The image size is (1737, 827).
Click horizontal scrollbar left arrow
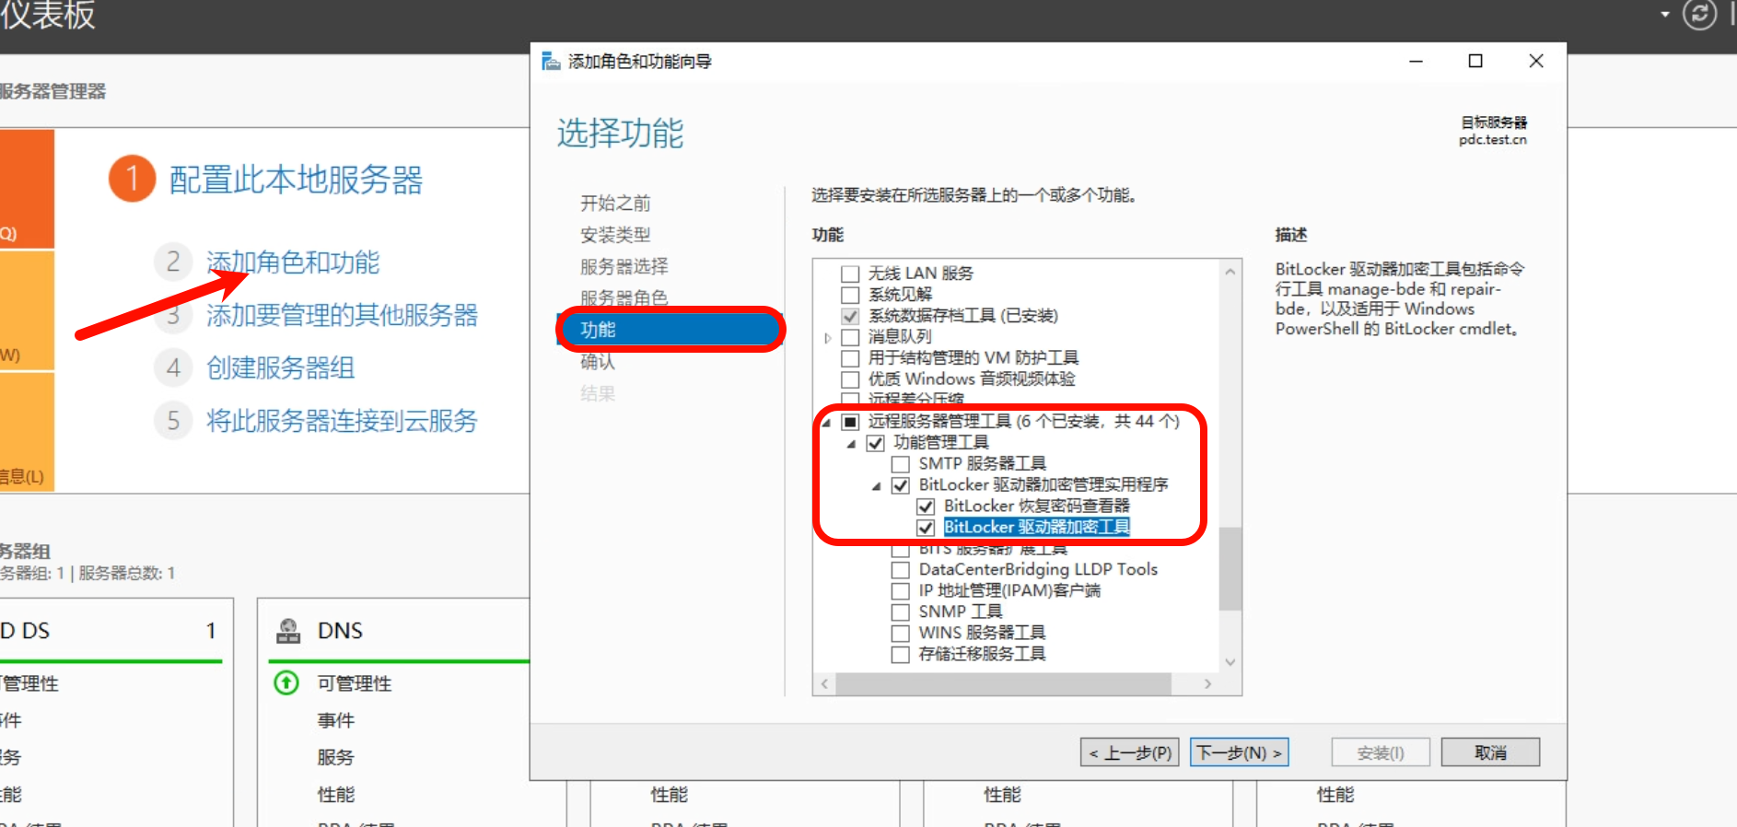click(x=825, y=684)
